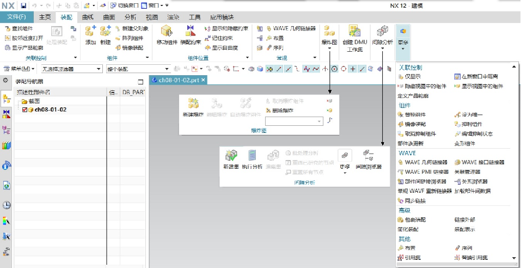This screenshot has width=521, height=268.
Task: Save the part with the floppy disk icon
Action: [23, 5]
